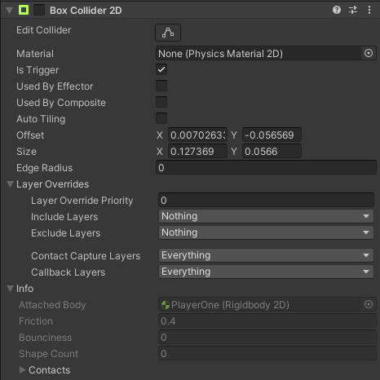Screen dimensions: 380x380
Task: Click the Edge Radius input field
Action: 266,167
